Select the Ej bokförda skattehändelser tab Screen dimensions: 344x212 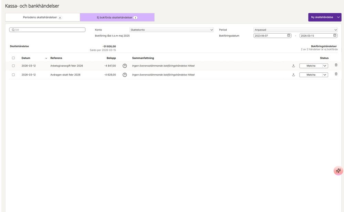pyautogui.click(x=117, y=17)
